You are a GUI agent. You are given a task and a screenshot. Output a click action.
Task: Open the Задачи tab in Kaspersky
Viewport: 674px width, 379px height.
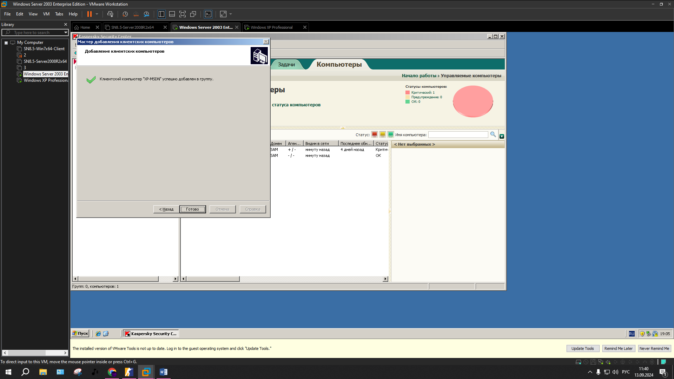tap(286, 65)
